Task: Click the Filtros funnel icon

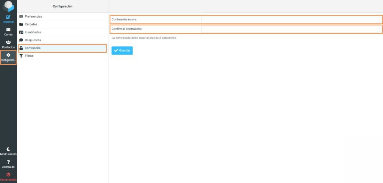Action: click(21, 56)
